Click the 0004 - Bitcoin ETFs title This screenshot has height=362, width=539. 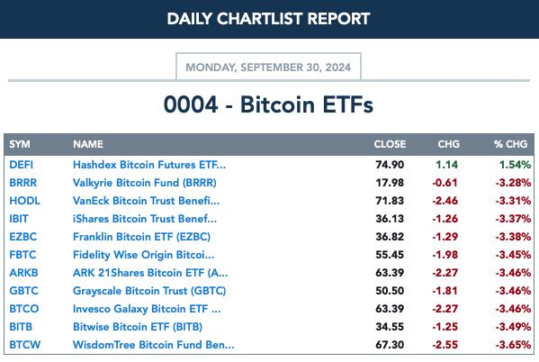[x=268, y=104]
